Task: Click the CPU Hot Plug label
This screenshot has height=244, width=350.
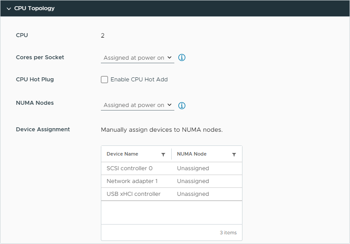Action: pyautogui.click(x=35, y=80)
